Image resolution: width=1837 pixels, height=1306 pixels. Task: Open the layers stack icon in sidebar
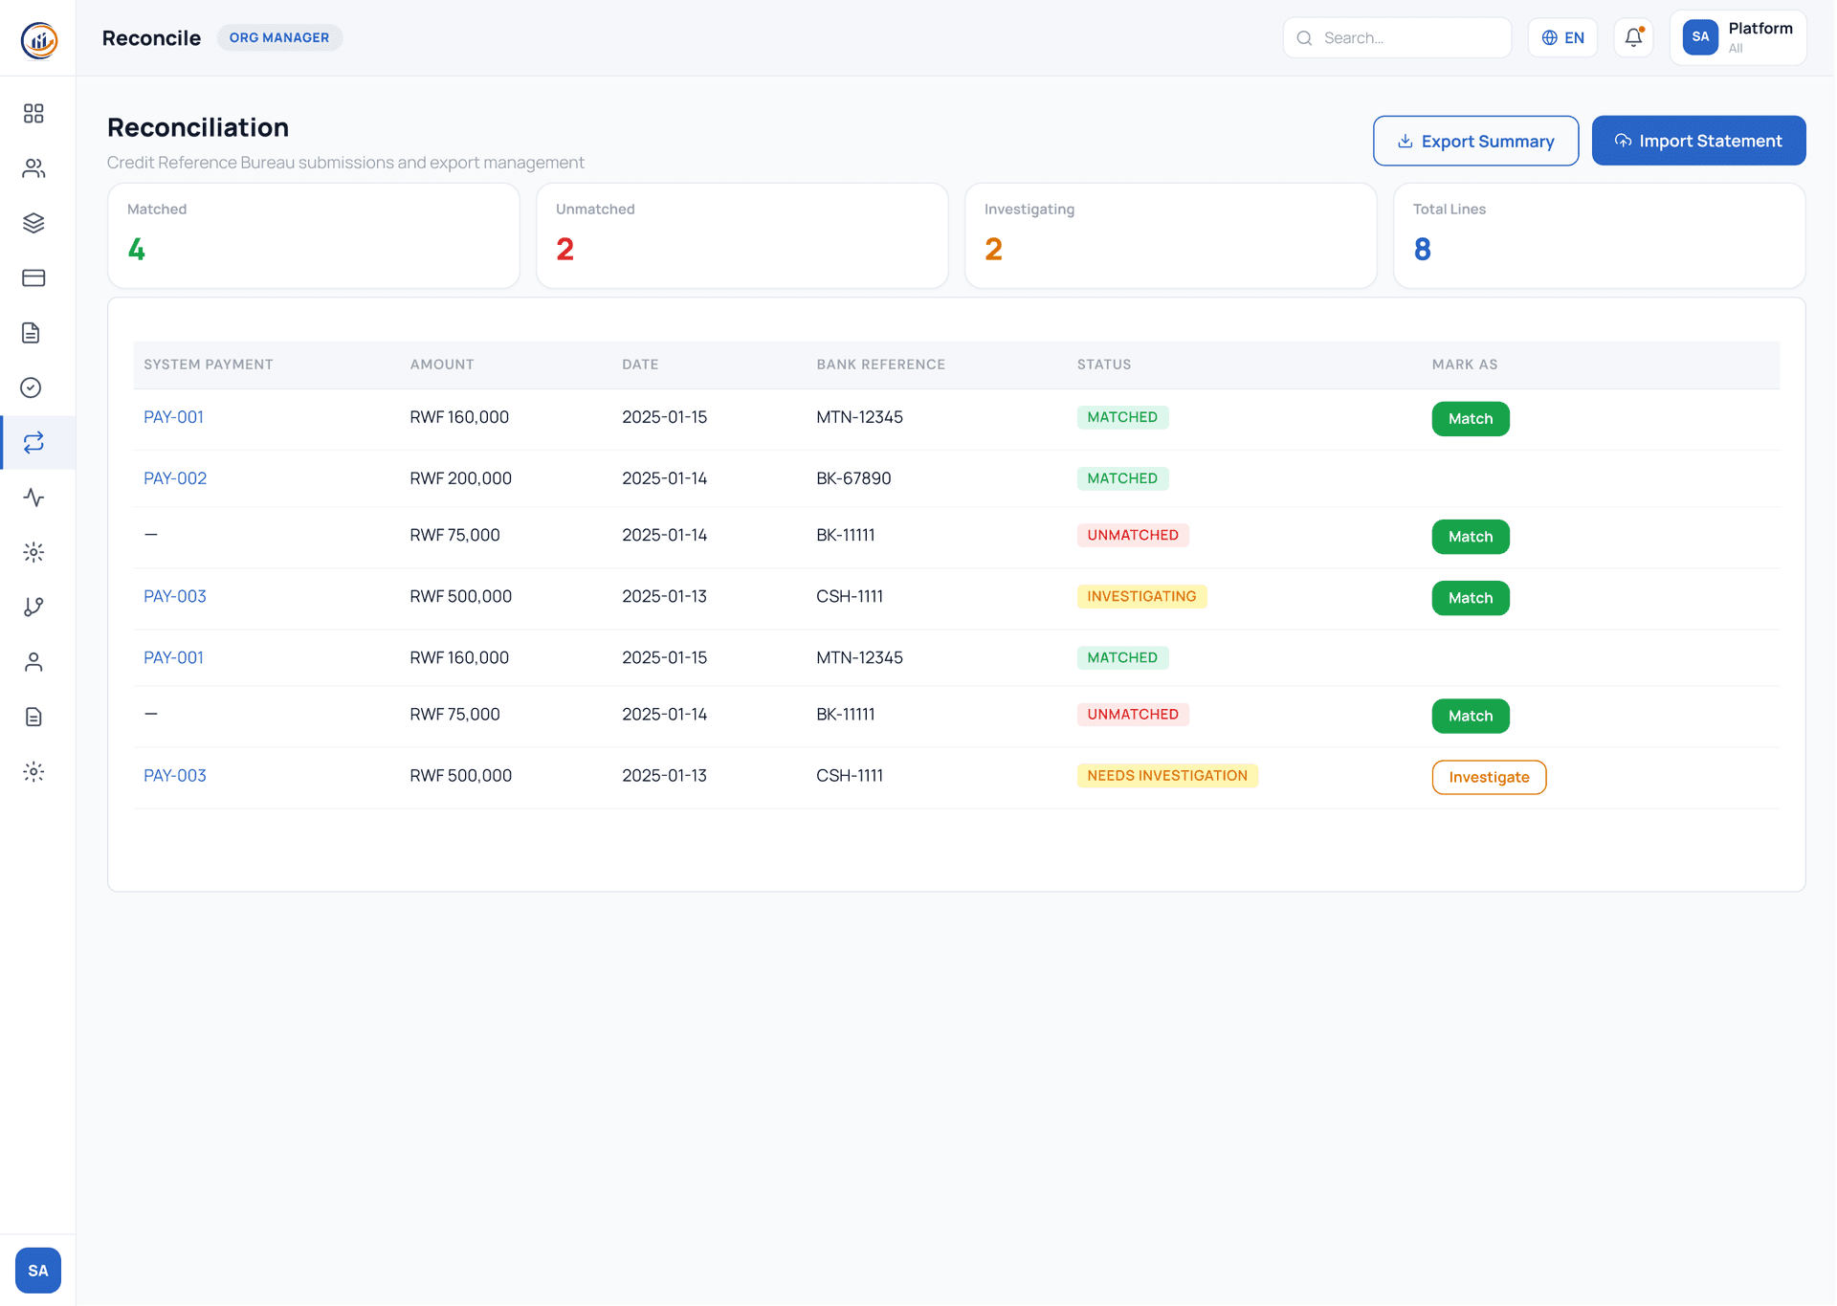[x=34, y=223]
